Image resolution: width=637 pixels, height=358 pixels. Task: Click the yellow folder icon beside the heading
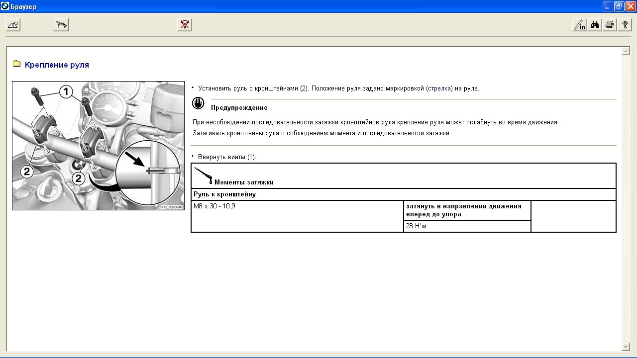coord(16,64)
